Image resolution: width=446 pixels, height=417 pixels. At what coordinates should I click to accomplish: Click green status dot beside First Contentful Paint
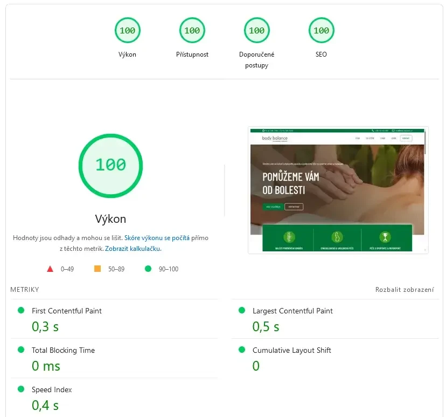[x=21, y=310]
